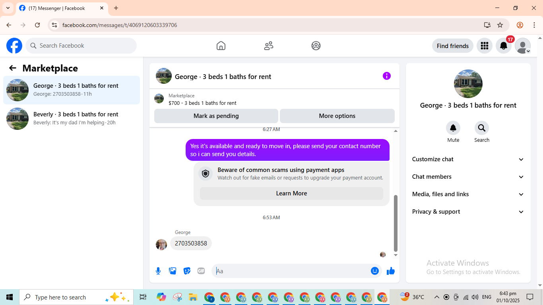The width and height of the screenshot is (543, 305).
Task: Show hidden system tray icons
Action: pos(436,297)
